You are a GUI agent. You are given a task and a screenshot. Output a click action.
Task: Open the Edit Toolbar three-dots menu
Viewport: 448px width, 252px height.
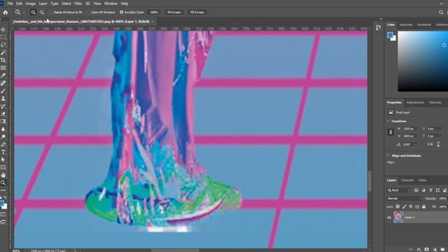coord(3,190)
